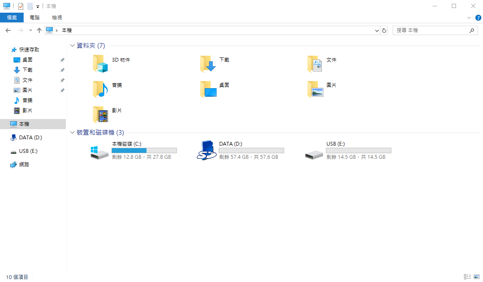The image size is (483, 282).
Task: Go up one level with up arrow
Action: (x=39, y=30)
